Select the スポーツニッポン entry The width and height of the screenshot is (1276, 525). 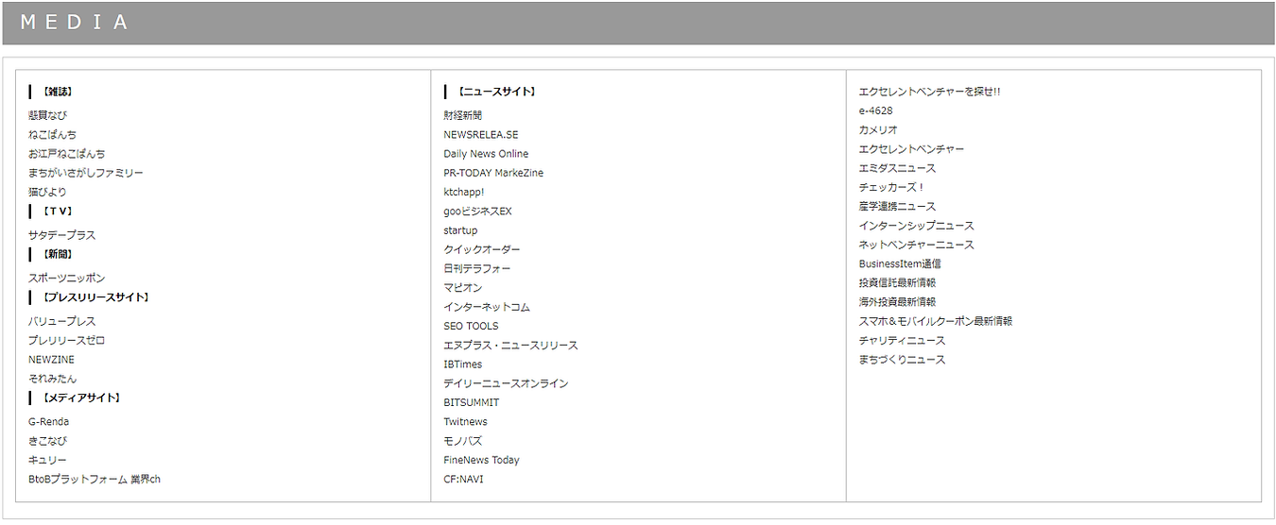[x=66, y=278]
